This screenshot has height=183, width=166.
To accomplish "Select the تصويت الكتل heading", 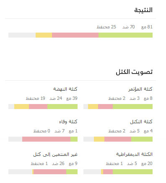I will click(x=134, y=72).
